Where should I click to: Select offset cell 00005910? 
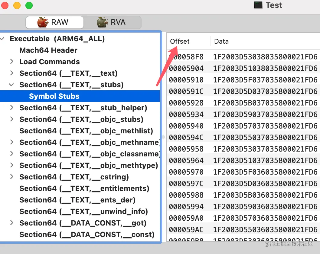tap(186, 80)
